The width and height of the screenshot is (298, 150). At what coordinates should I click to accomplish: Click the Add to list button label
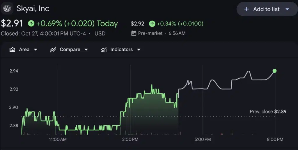pyautogui.click(x=266, y=9)
